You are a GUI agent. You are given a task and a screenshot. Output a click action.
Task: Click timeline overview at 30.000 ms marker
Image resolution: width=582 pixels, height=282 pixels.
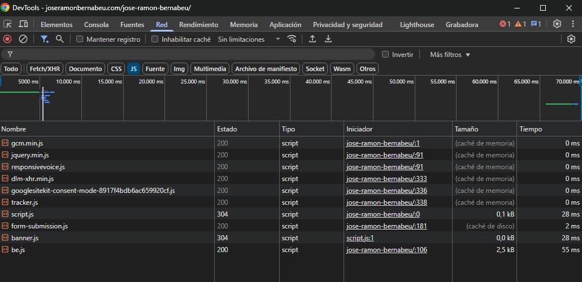point(235,81)
